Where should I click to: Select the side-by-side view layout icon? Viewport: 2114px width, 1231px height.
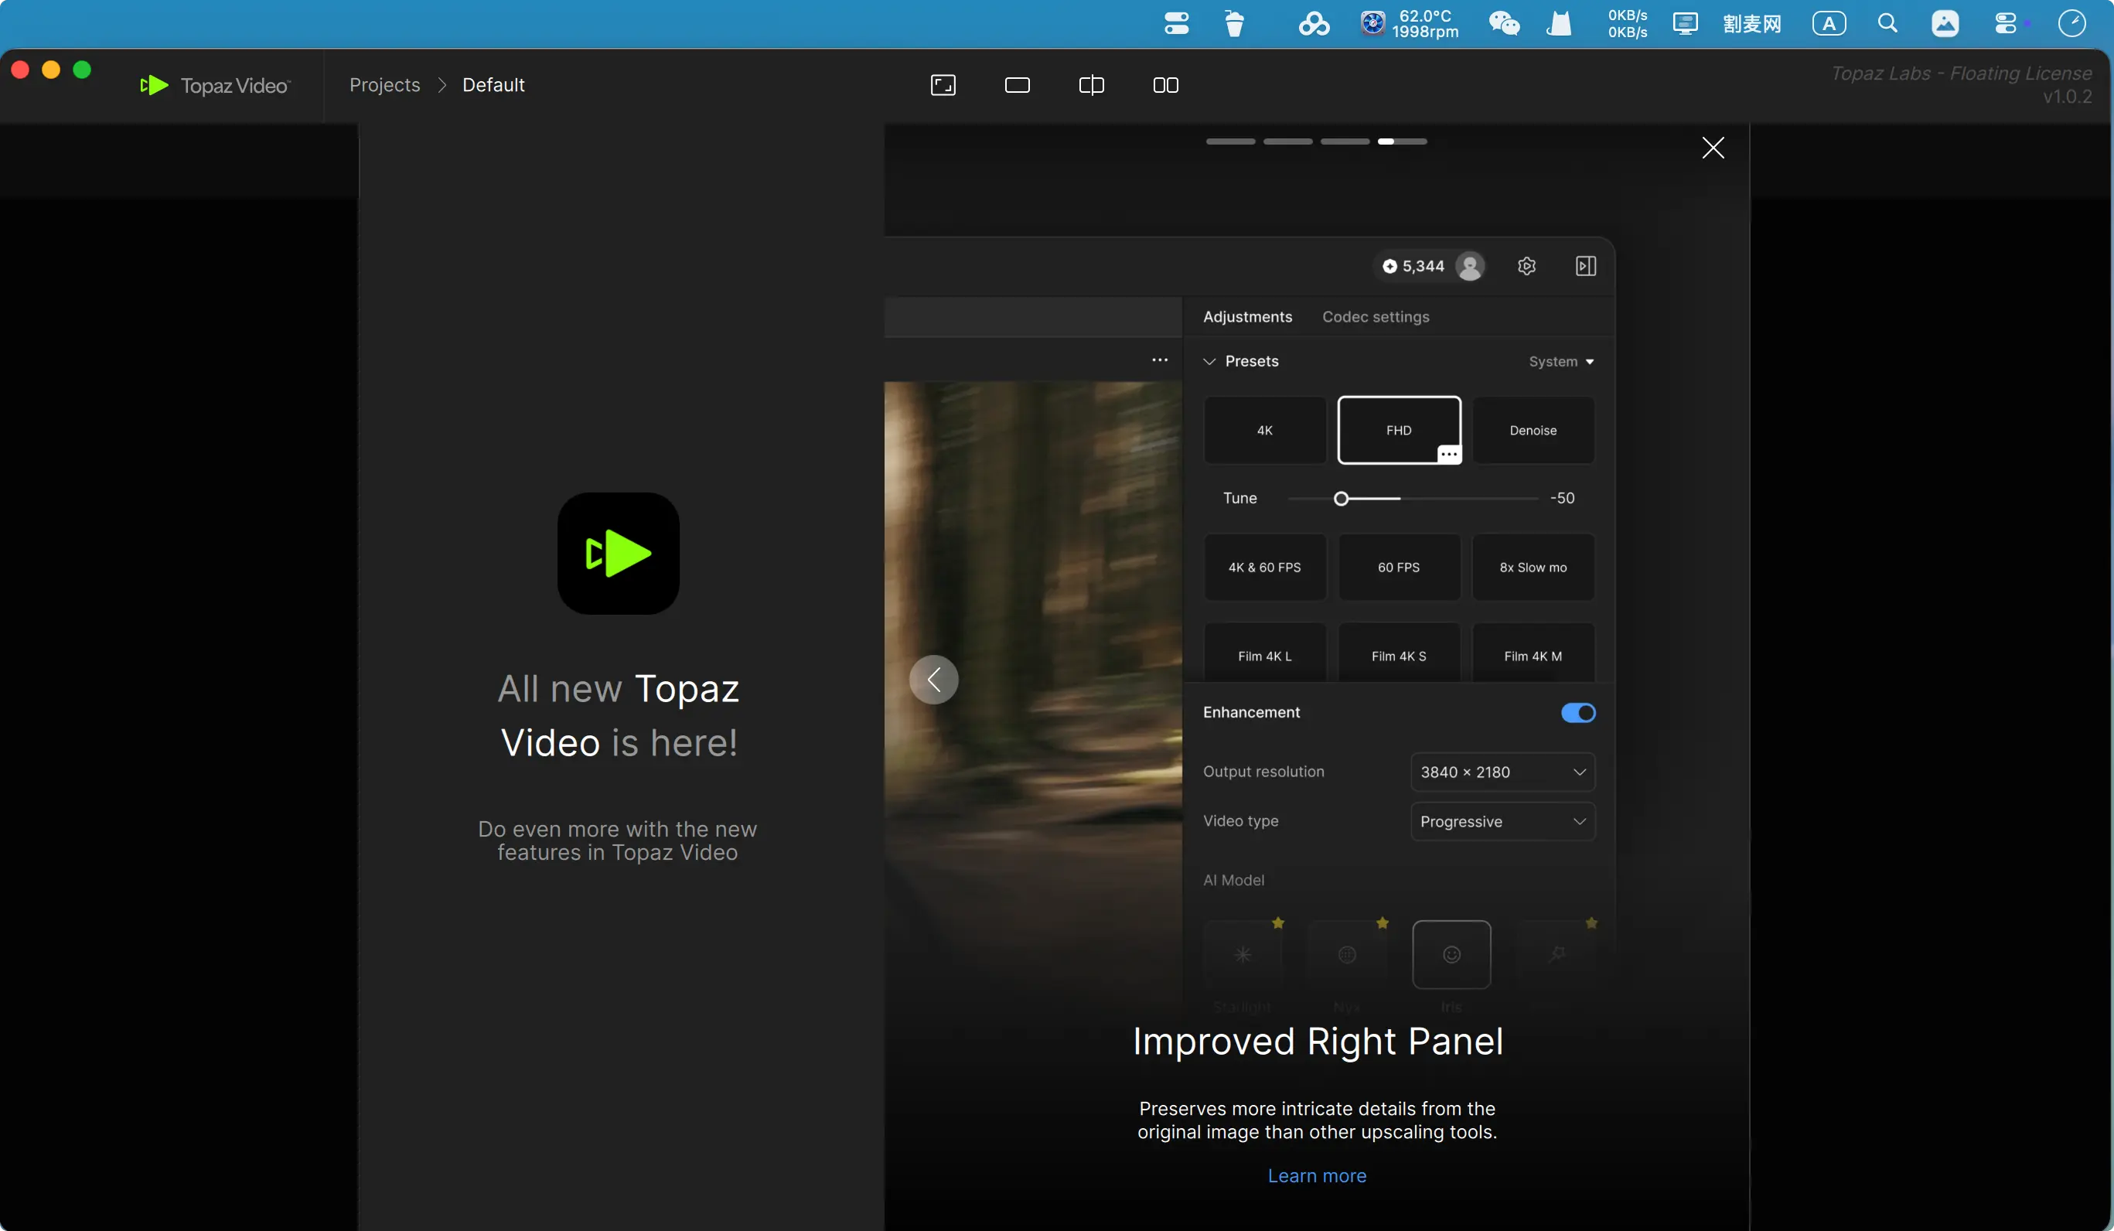(1165, 85)
